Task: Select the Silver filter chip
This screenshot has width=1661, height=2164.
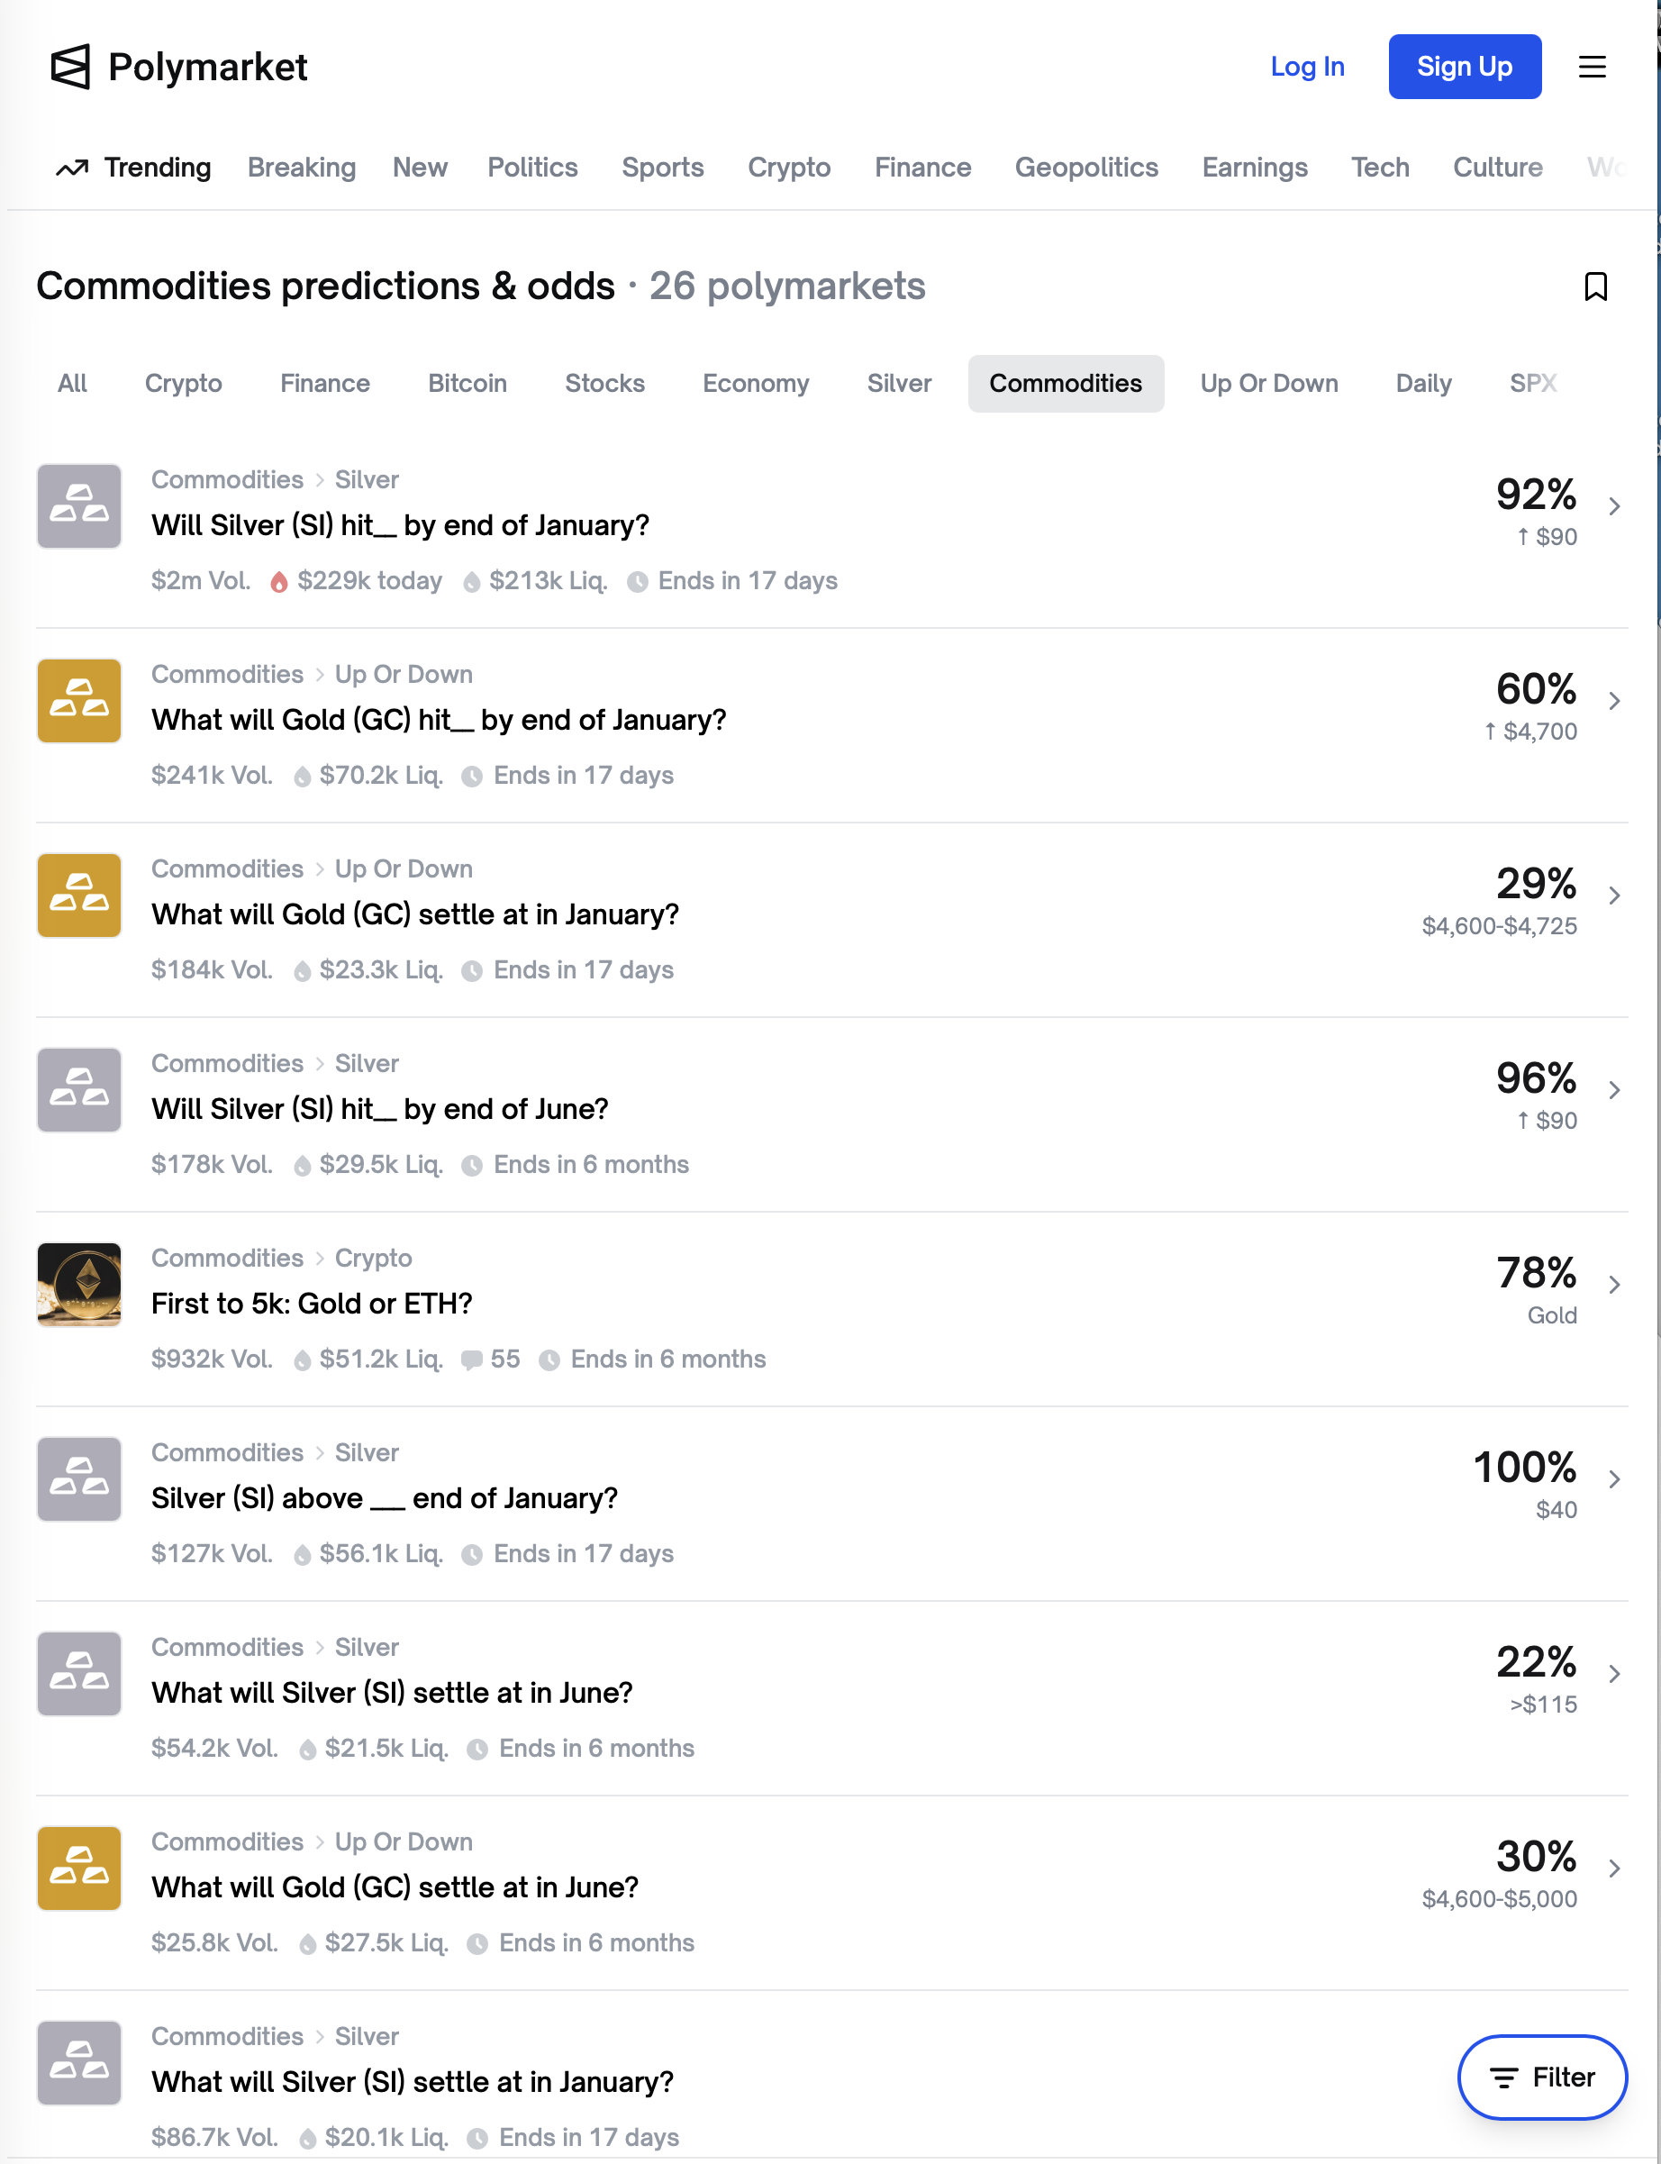Action: tap(899, 384)
